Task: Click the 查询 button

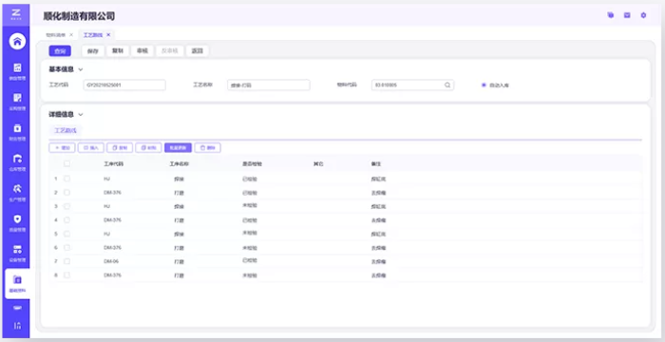Action: [x=60, y=51]
